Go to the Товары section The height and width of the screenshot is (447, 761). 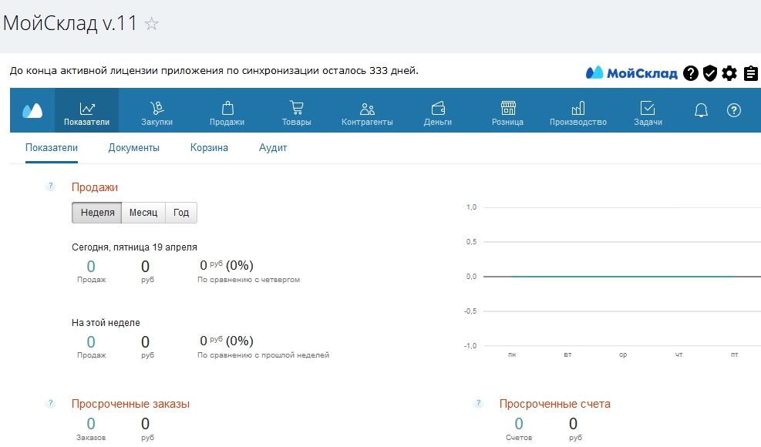pos(296,113)
